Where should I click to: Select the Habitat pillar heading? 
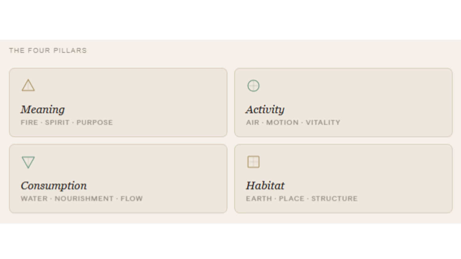click(265, 185)
